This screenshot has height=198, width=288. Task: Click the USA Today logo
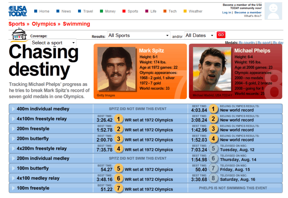click(x=18, y=11)
